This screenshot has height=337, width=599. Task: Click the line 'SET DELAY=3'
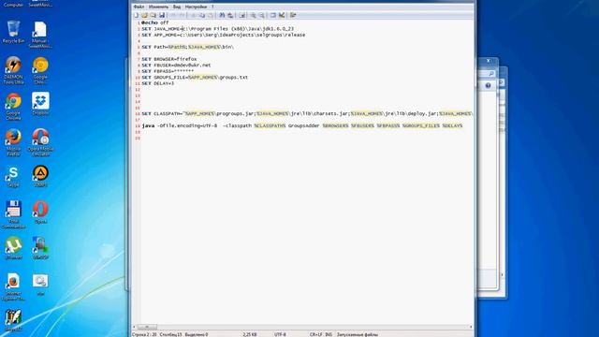158,83
